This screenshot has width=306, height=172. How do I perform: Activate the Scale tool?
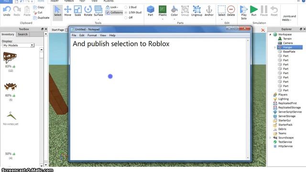[77, 11]
